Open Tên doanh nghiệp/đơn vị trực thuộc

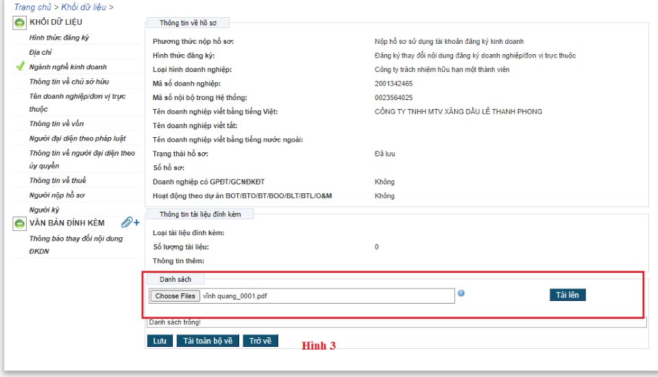pos(77,102)
